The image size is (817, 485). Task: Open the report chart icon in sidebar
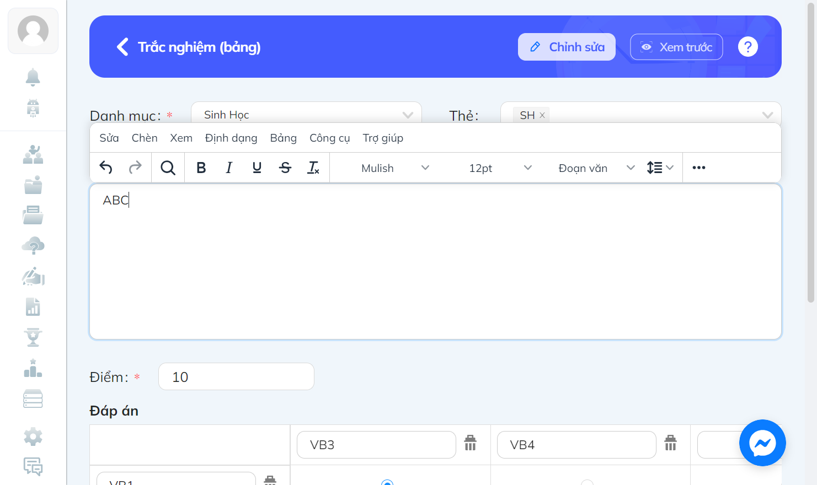33,306
